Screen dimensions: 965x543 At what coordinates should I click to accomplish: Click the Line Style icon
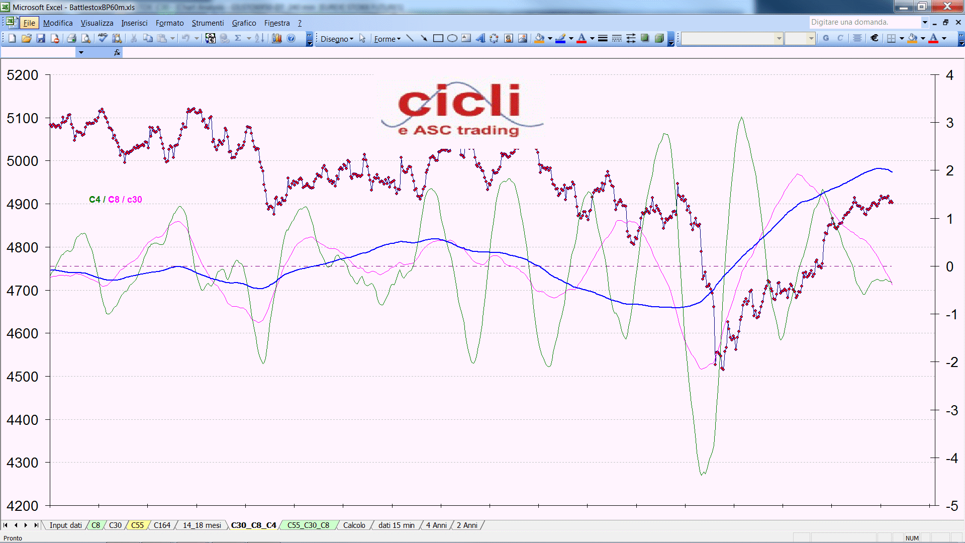coord(603,39)
